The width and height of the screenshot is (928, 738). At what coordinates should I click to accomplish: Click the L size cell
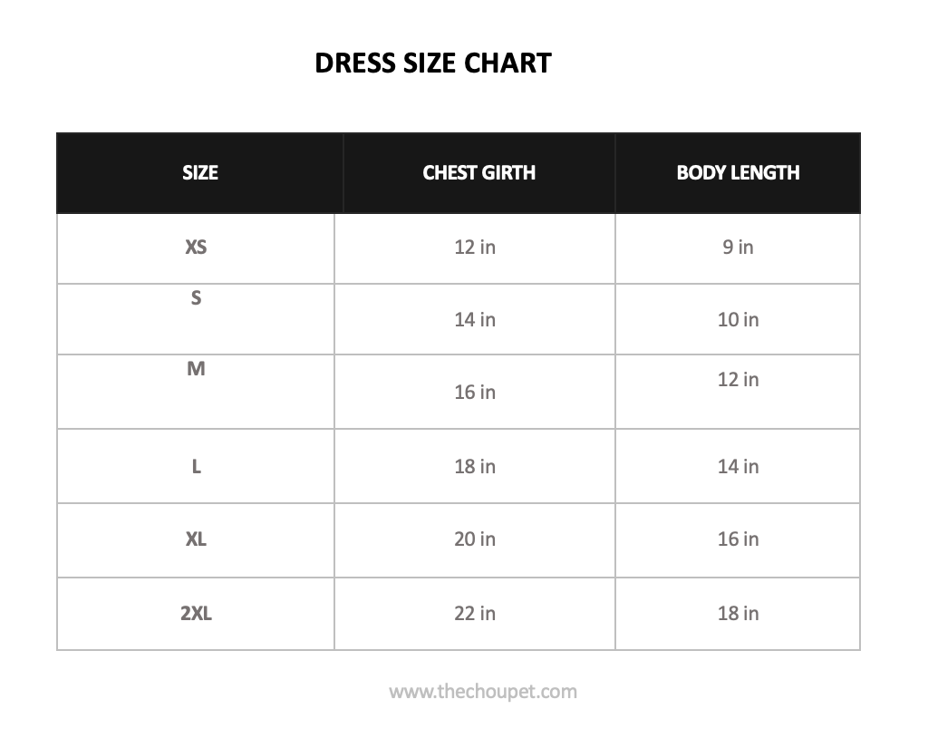(196, 467)
